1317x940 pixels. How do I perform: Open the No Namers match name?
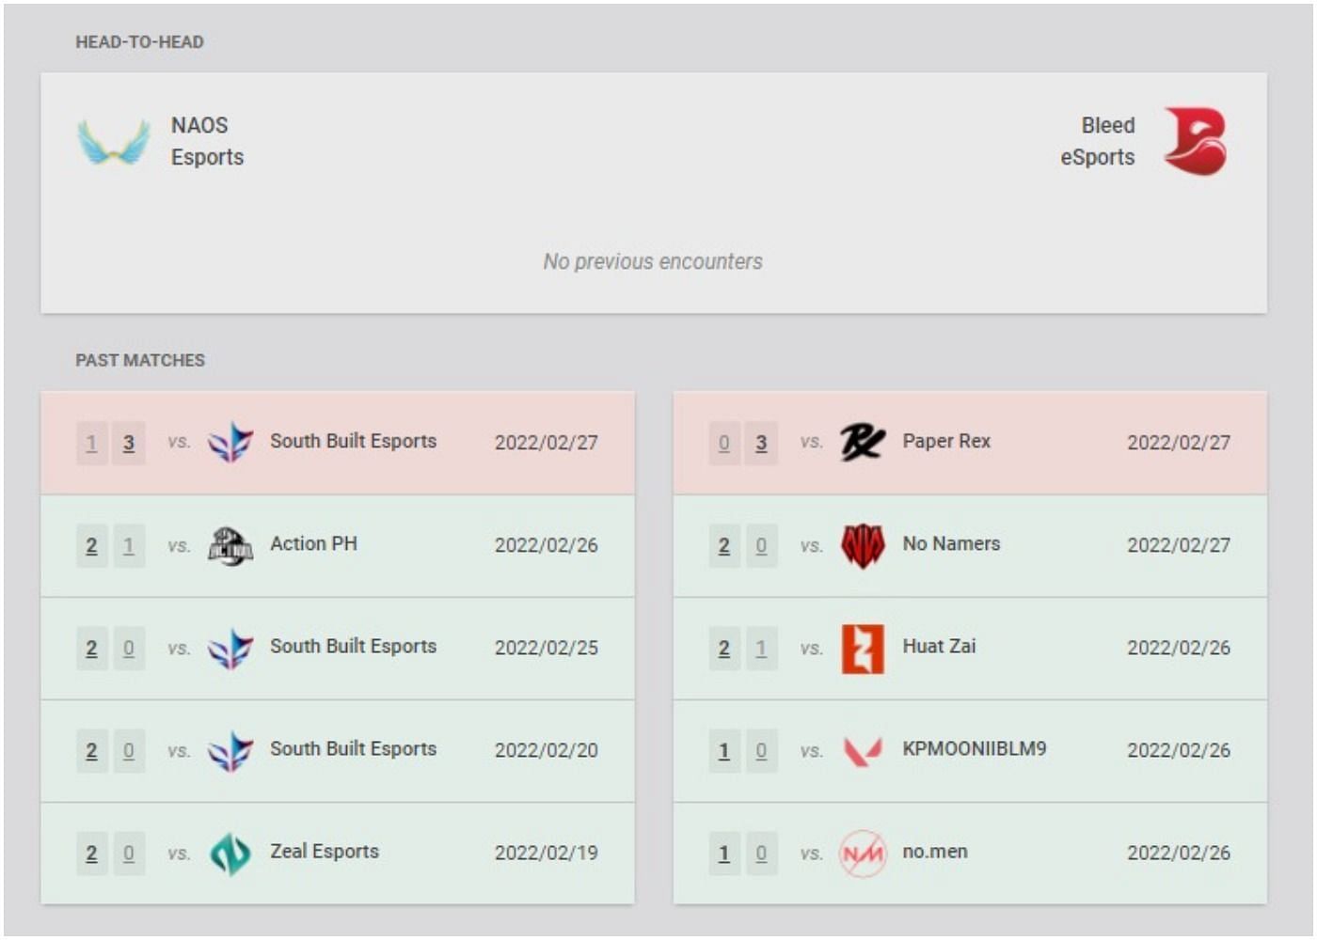click(951, 543)
